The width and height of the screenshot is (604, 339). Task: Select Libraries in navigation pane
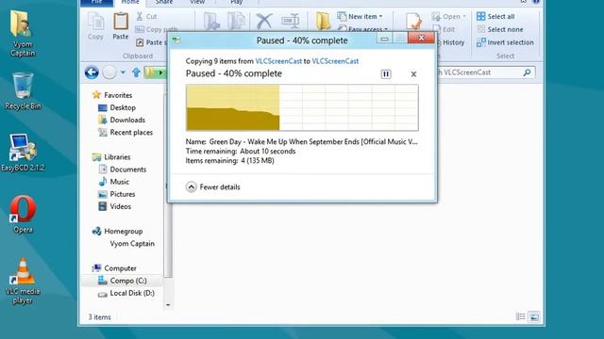(x=111, y=157)
